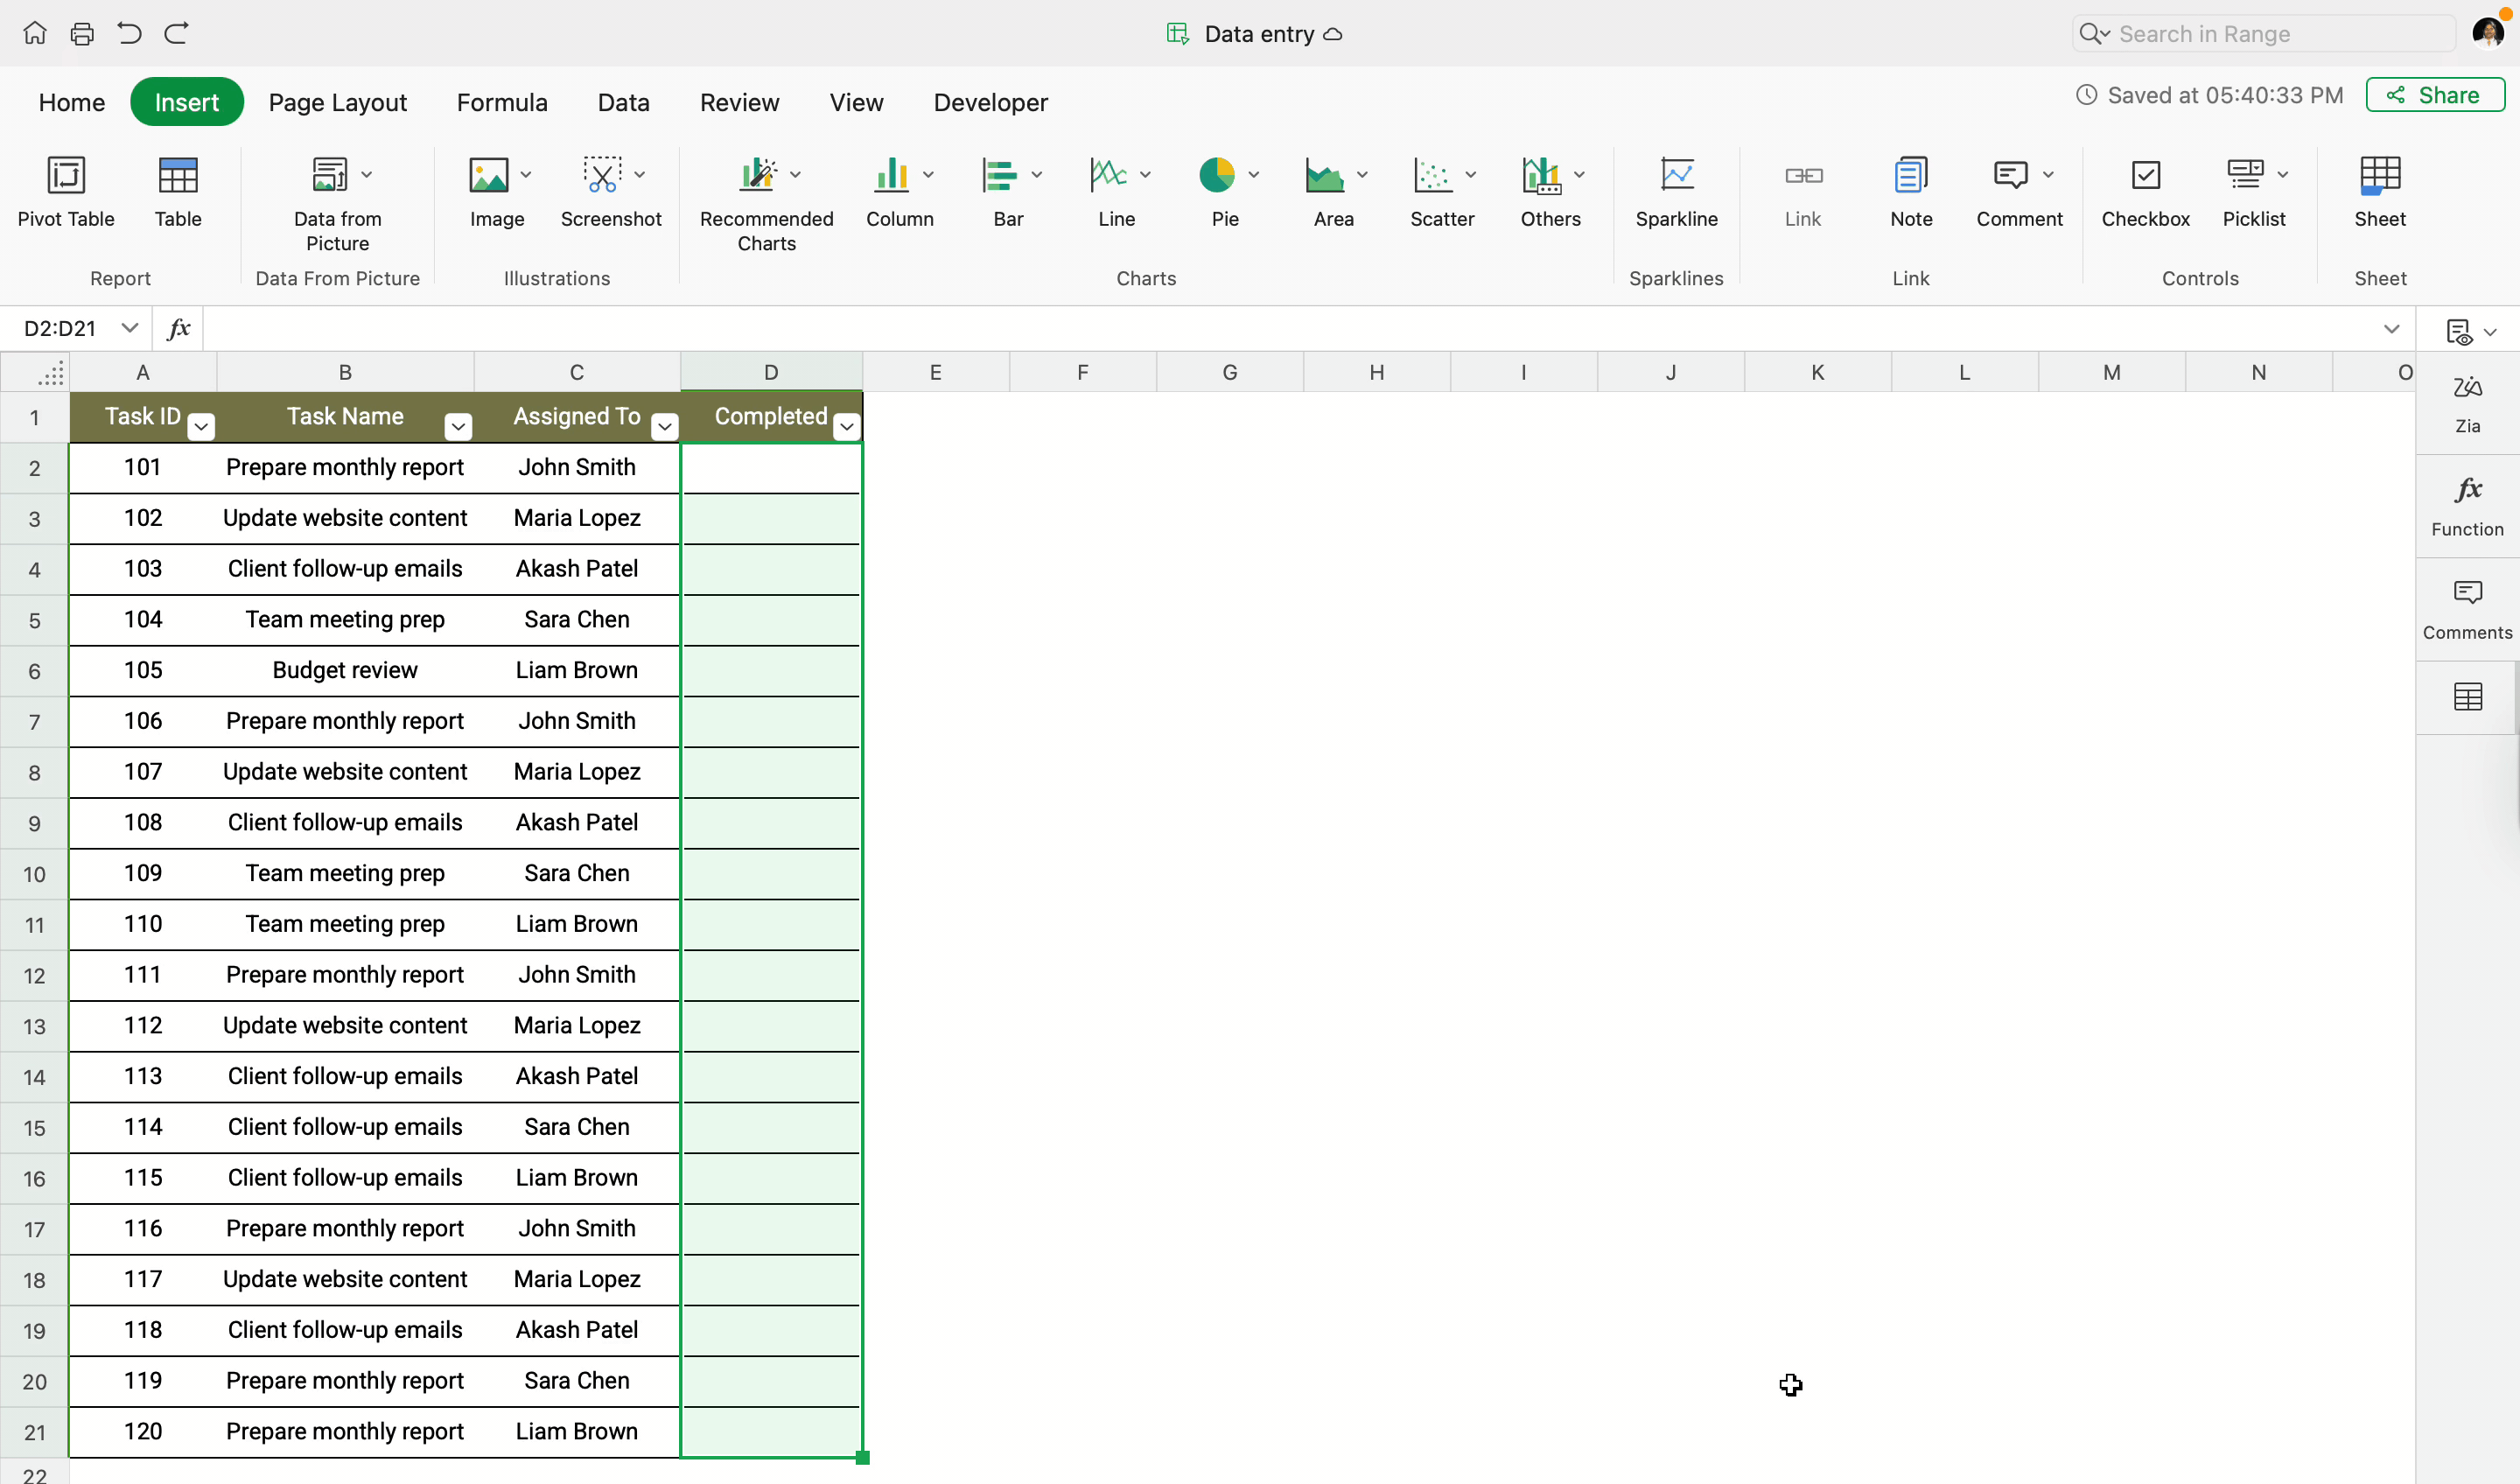Switch to the Formula tab

pos(502,102)
